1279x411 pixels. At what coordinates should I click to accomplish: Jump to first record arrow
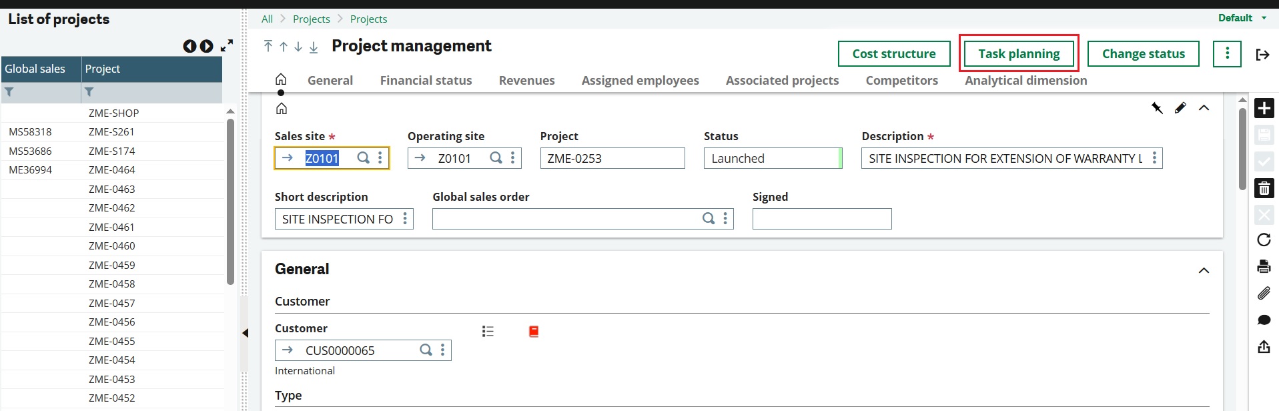(x=268, y=46)
